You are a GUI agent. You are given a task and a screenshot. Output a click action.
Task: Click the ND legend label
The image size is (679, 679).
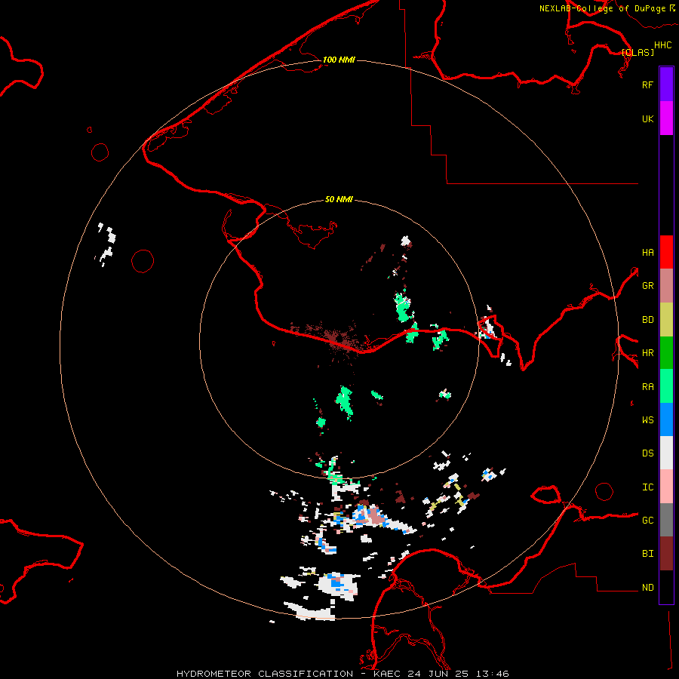pyautogui.click(x=647, y=588)
